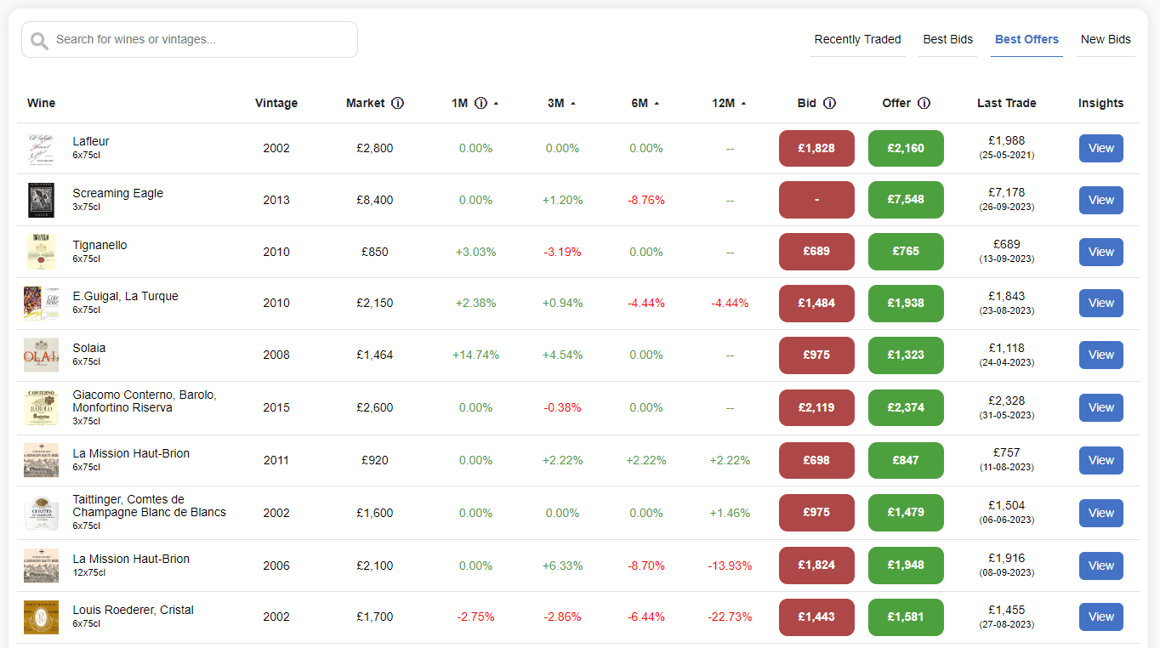Click Tignanello £765 offer button

[x=906, y=251]
